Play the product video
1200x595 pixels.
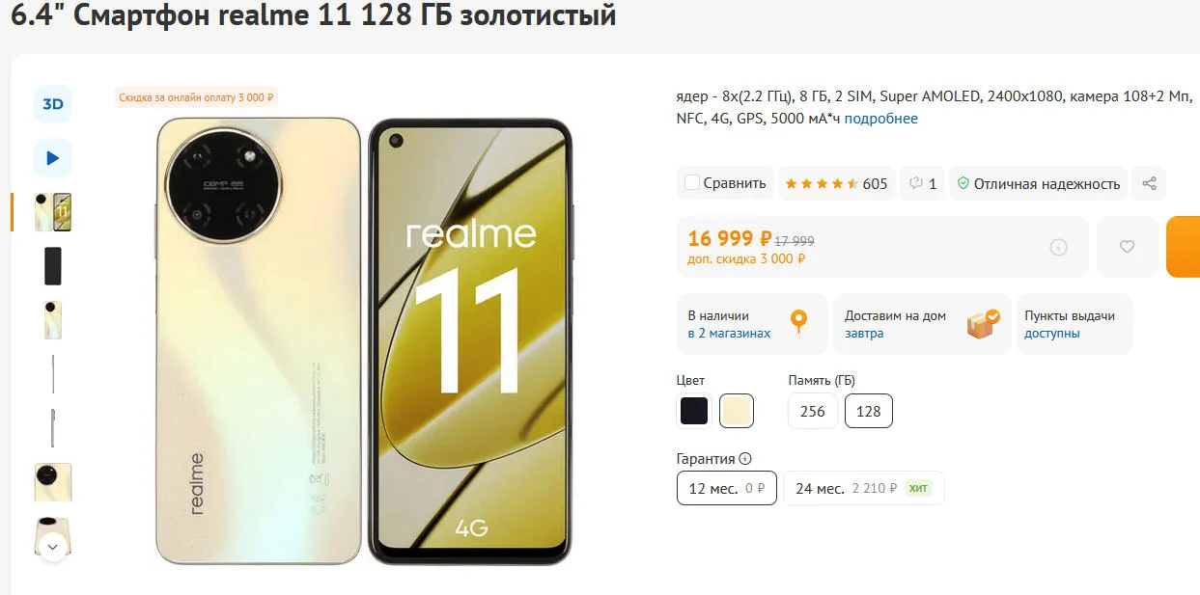pos(52,158)
